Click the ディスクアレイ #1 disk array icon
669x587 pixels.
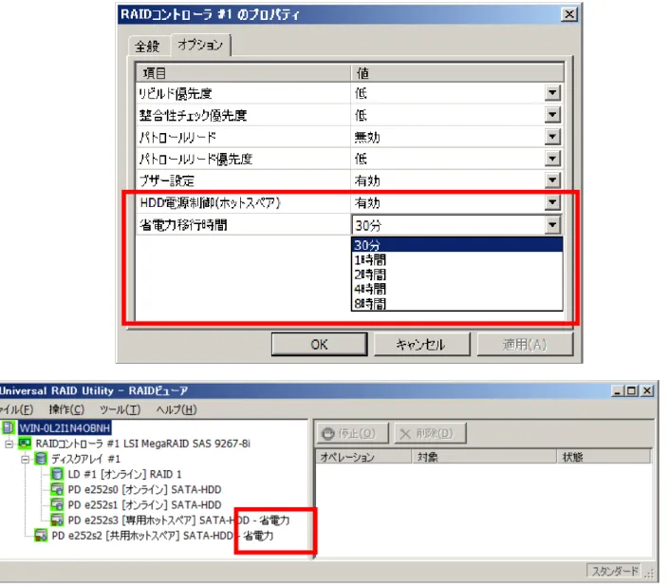pyautogui.click(x=41, y=459)
